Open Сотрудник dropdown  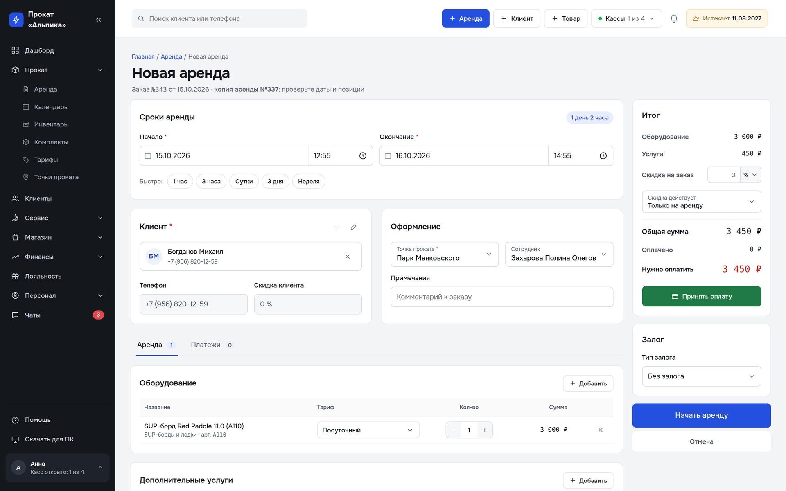click(x=559, y=254)
